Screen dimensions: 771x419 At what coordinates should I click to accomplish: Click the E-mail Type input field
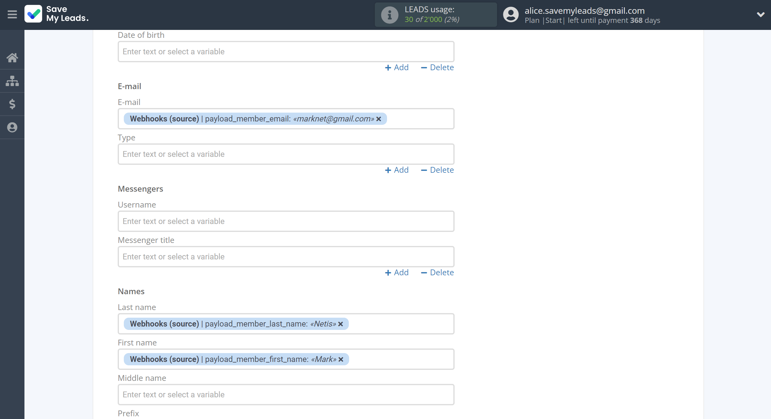point(286,154)
